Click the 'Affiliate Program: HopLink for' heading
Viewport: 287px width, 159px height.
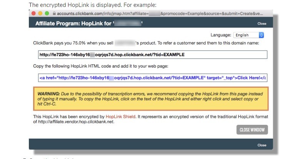89,23
